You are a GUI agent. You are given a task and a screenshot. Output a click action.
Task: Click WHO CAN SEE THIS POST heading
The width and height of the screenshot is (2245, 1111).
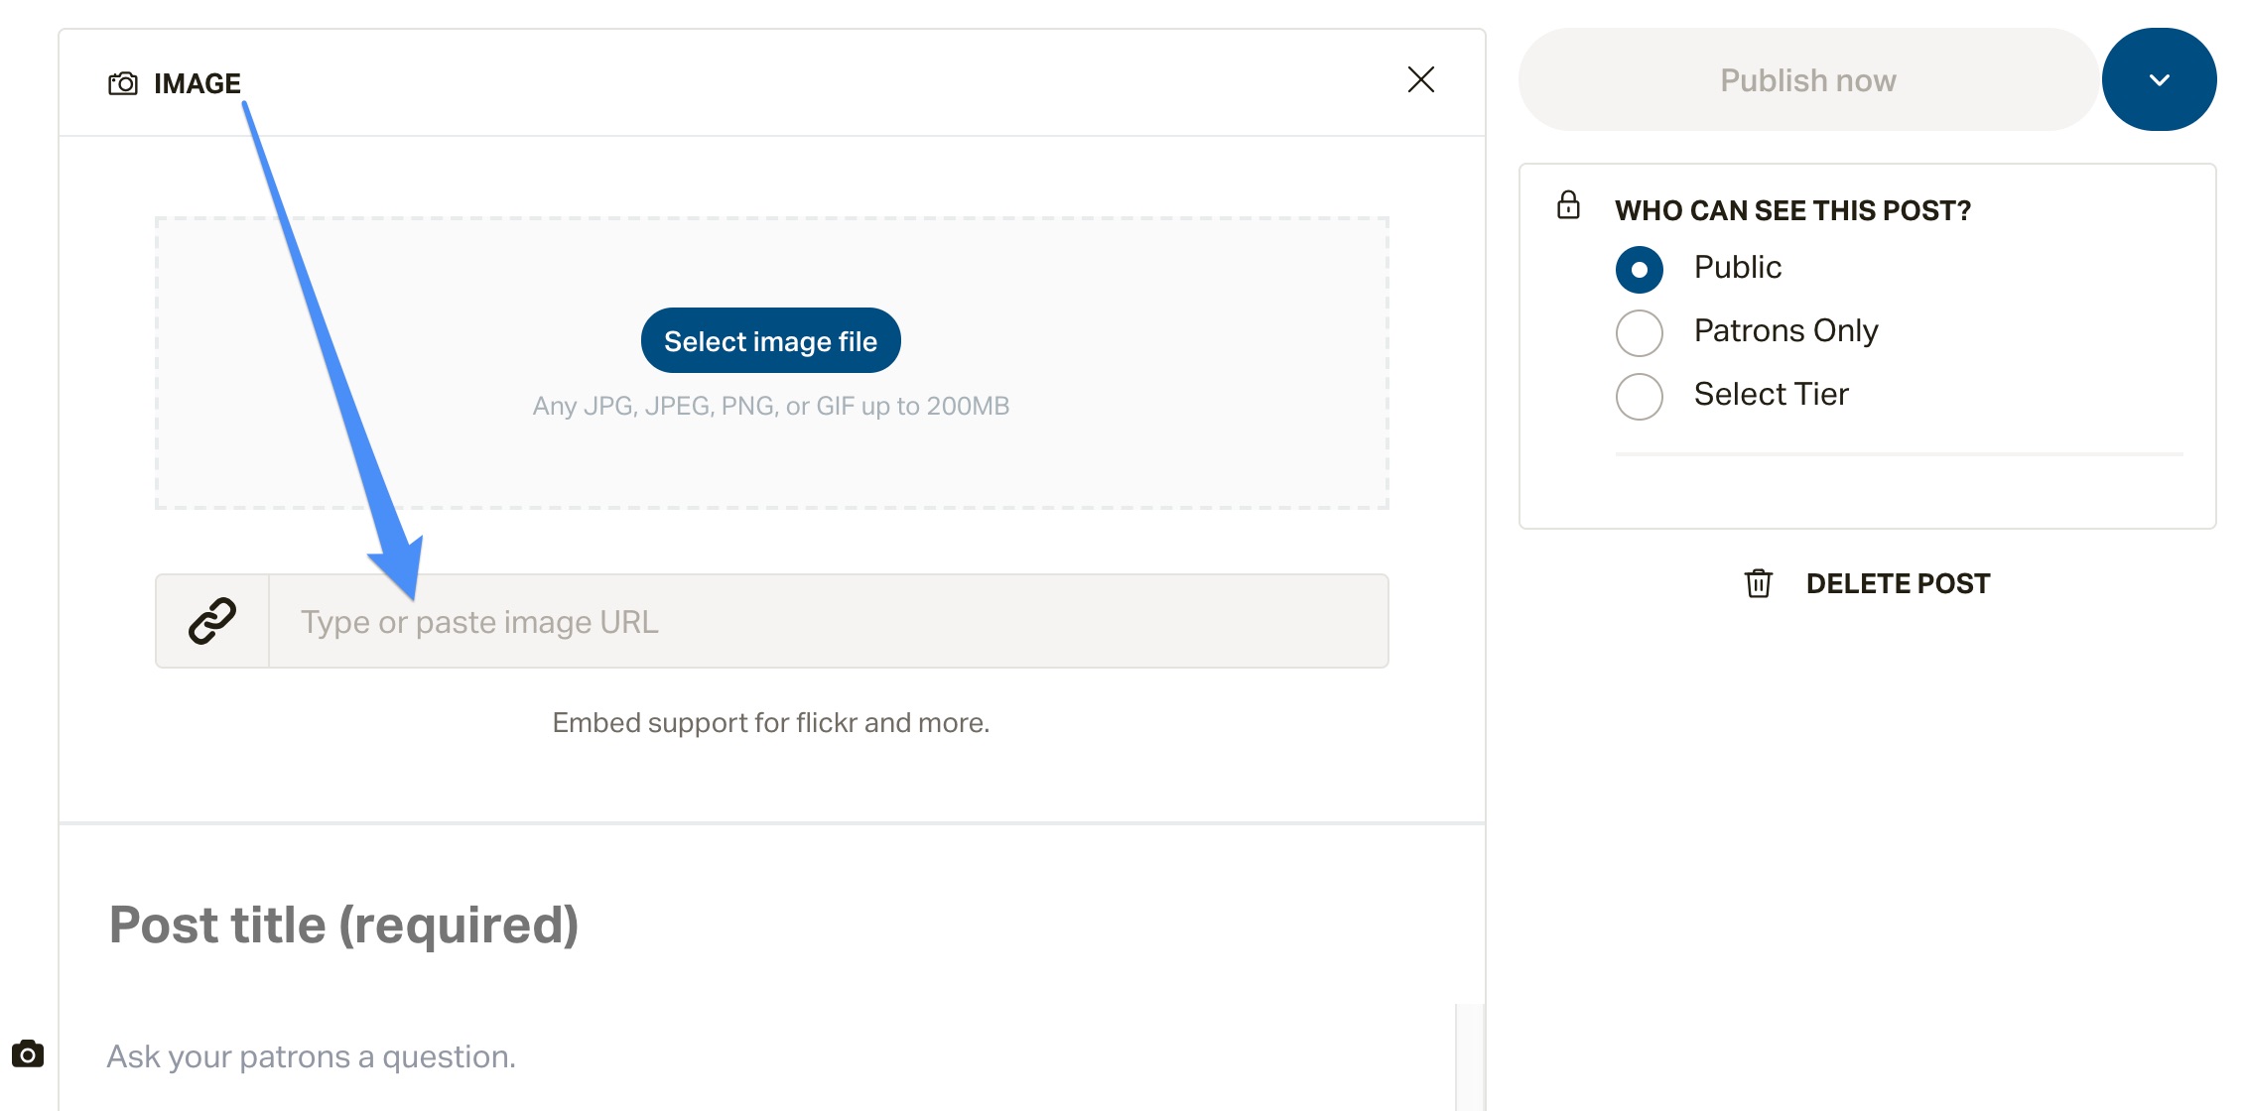click(1792, 210)
